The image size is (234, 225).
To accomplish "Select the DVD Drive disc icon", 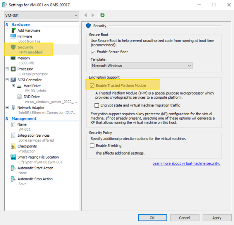I will pyautogui.click(x=19, y=97).
